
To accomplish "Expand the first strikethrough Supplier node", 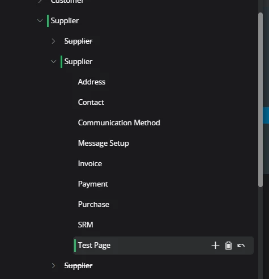I will pos(53,41).
